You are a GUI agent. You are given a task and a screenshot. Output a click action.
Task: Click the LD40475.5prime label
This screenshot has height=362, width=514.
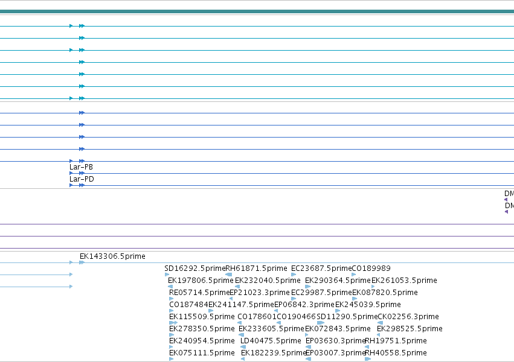pyautogui.click(x=271, y=341)
